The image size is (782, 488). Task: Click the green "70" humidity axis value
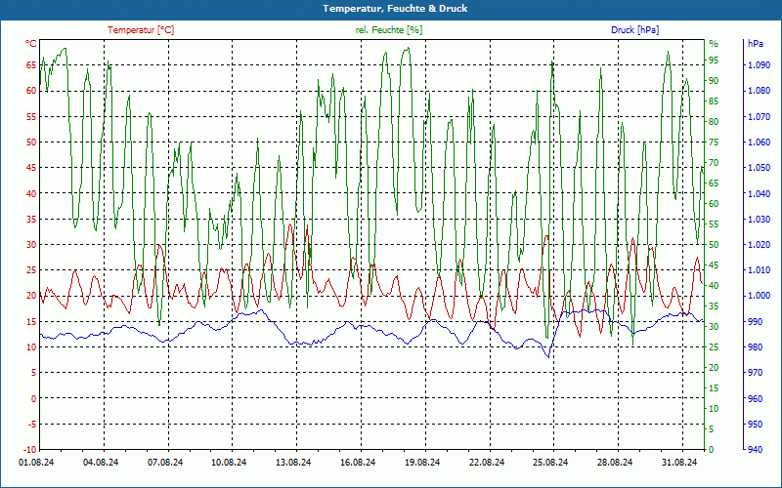[714, 163]
